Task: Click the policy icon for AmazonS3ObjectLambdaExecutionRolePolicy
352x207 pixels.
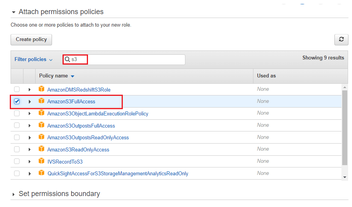Action: click(41, 113)
